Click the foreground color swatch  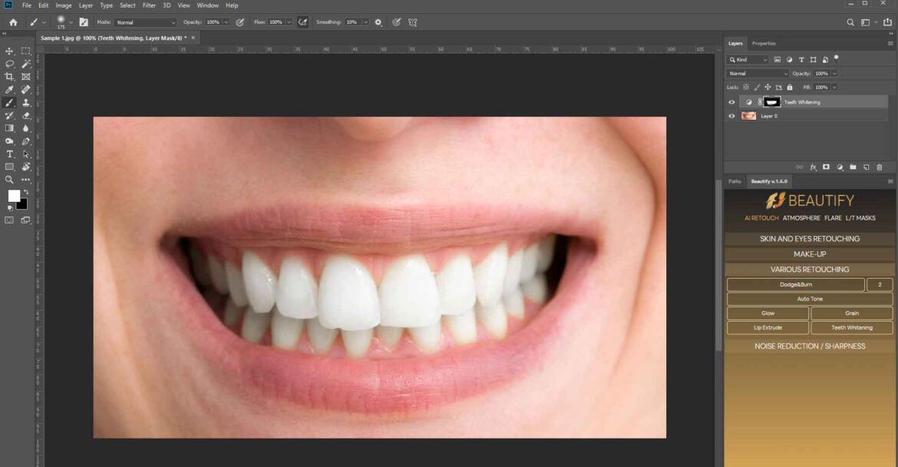pos(13,197)
